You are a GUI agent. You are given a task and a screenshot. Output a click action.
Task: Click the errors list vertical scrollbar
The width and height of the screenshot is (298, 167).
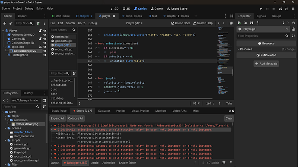coord(233,124)
